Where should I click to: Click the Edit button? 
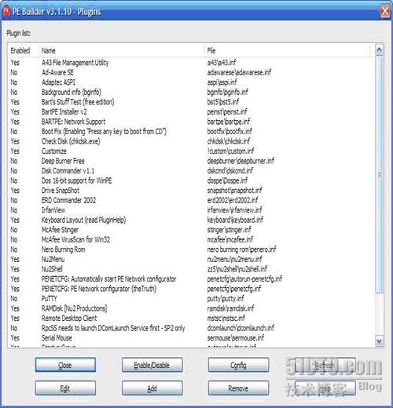click(65, 388)
